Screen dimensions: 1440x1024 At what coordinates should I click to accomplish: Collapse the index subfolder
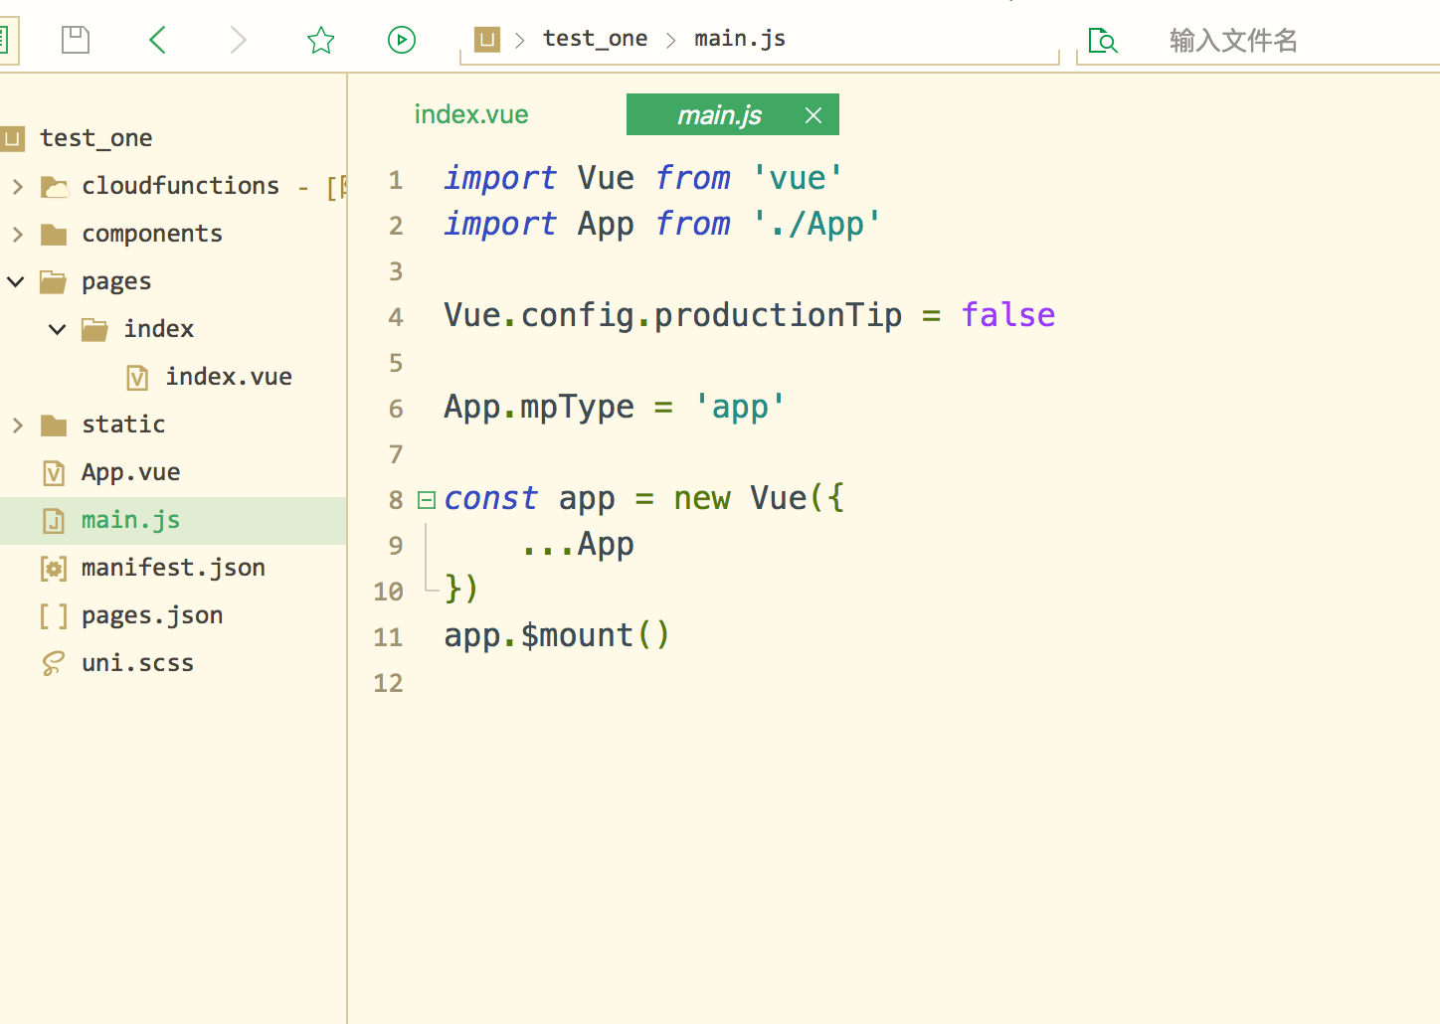point(58,329)
